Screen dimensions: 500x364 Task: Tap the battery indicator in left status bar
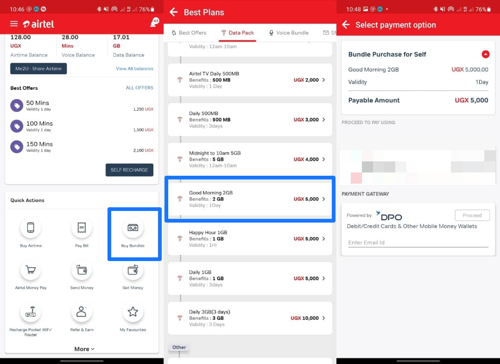(x=153, y=9)
